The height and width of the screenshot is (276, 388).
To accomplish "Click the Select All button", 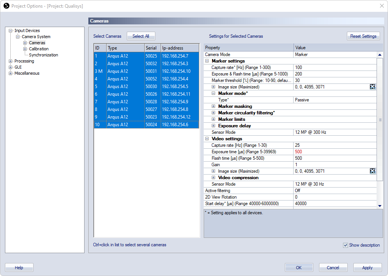I will coord(141,36).
